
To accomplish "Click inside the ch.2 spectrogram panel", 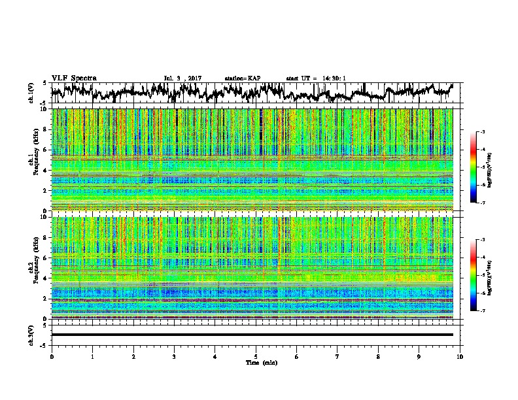I will point(252,268).
